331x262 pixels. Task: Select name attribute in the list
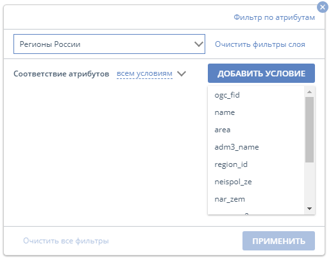click(256, 112)
